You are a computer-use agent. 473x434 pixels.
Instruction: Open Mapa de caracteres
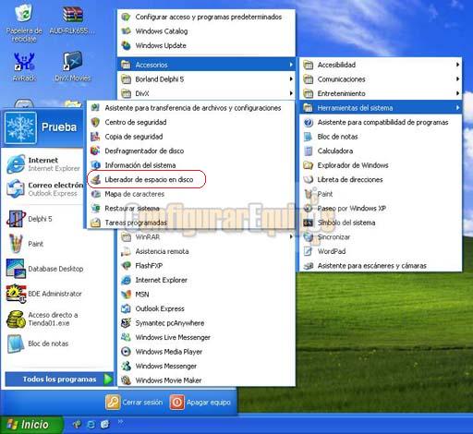[x=190, y=194]
